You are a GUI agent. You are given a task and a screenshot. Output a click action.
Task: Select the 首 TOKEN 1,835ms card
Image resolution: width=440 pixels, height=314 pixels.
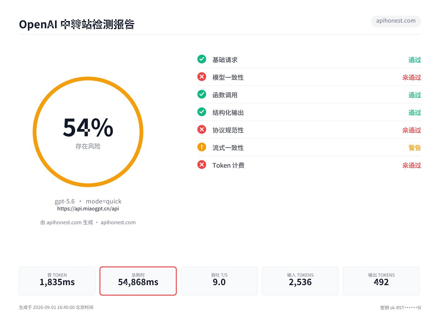pos(57,281)
